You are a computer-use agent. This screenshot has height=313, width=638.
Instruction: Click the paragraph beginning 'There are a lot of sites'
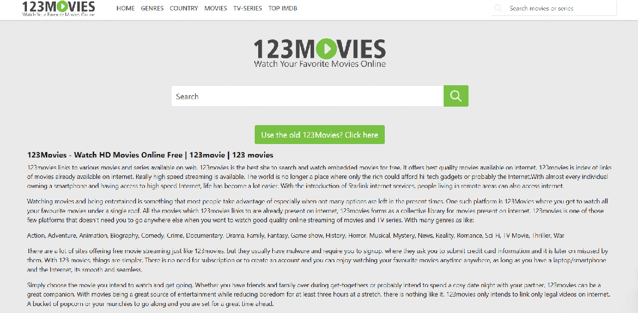319,260
